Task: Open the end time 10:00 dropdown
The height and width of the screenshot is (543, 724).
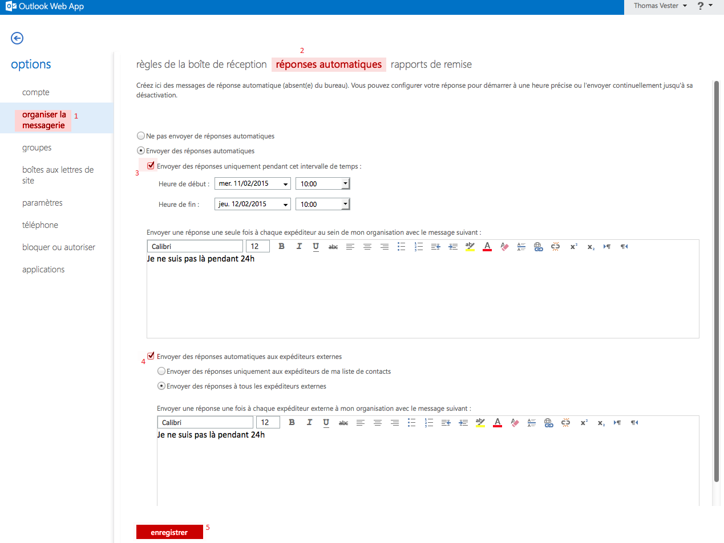Action: pyautogui.click(x=322, y=204)
